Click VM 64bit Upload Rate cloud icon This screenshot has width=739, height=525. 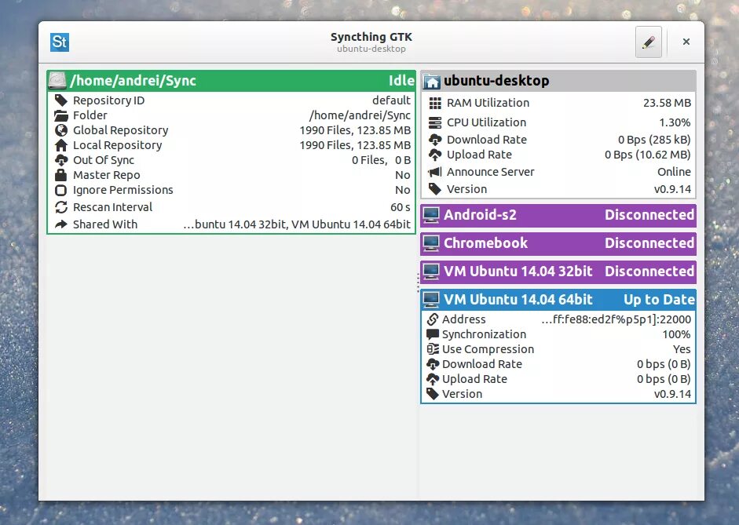coord(433,379)
